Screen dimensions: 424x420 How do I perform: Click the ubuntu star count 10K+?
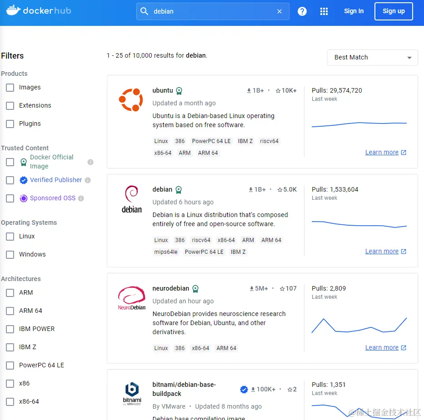pyautogui.click(x=286, y=90)
